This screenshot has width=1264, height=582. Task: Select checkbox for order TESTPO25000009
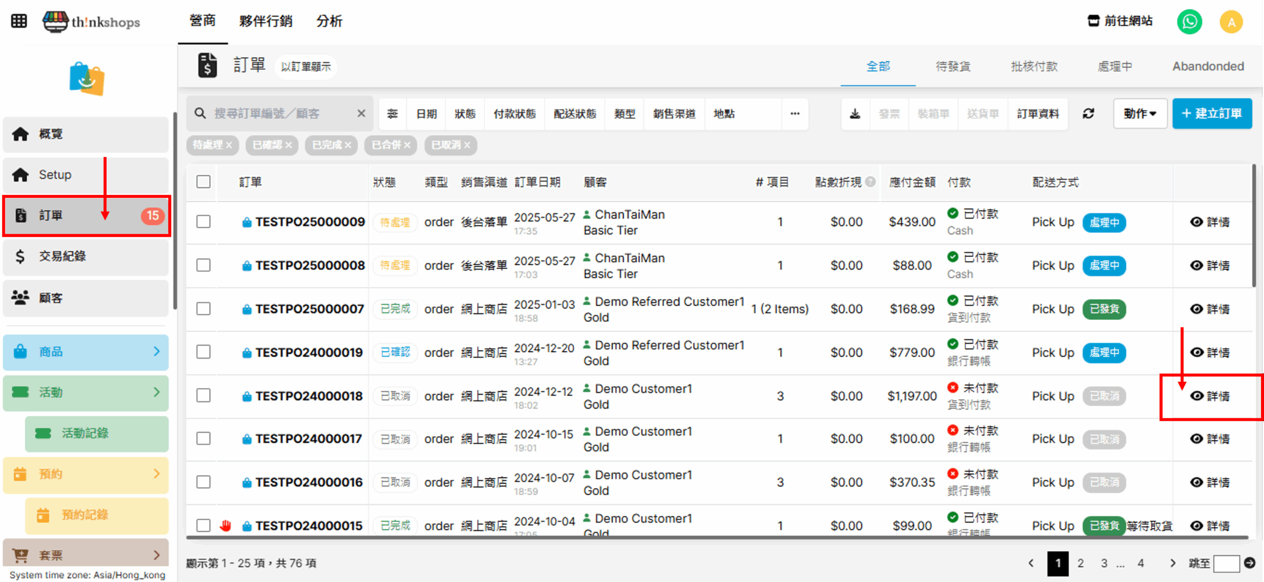coord(203,222)
